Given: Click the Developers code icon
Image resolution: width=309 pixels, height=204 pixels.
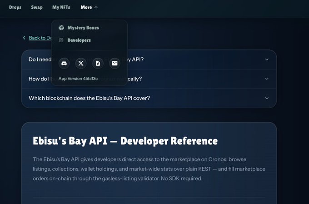Looking at the screenshot, I should pyautogui.click(x=61, y=40).
